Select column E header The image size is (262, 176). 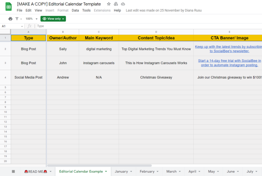point(228,32)
